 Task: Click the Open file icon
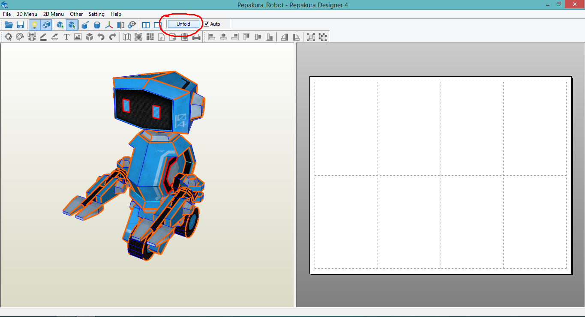point(9,24)
